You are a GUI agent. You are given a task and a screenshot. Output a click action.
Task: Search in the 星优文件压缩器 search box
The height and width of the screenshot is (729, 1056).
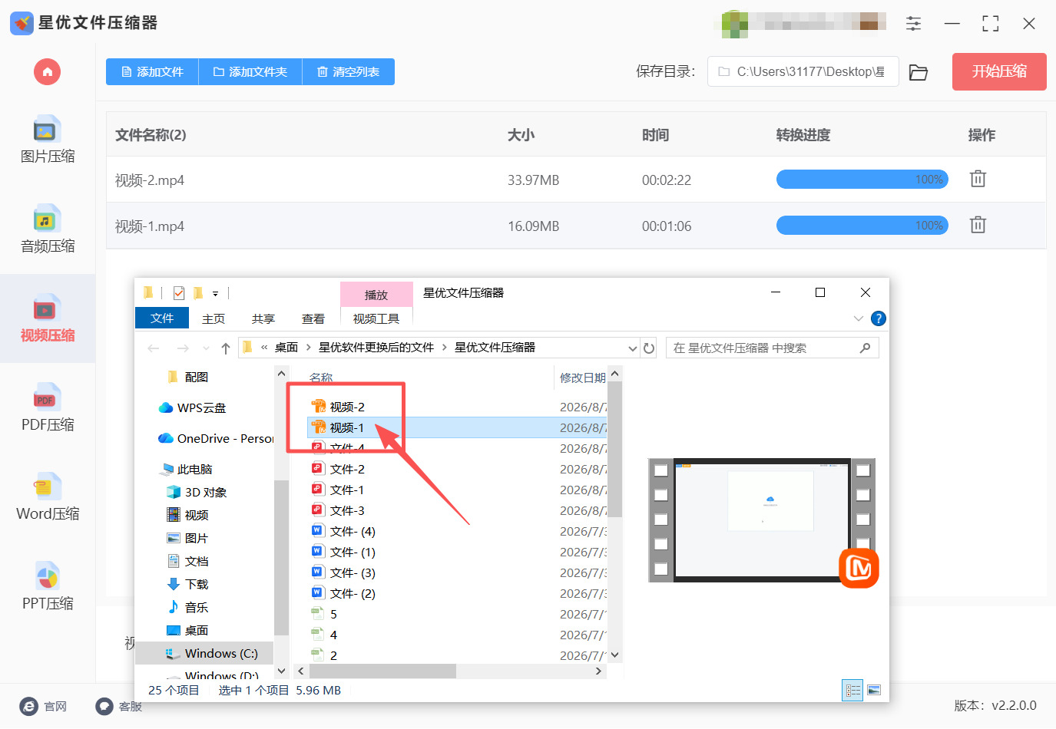tap(772, 348)
